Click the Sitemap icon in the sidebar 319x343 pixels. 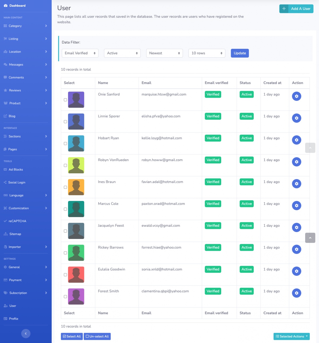tap(6, 234)
